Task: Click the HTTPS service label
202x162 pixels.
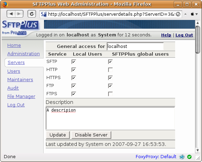Action: (53, 78)
